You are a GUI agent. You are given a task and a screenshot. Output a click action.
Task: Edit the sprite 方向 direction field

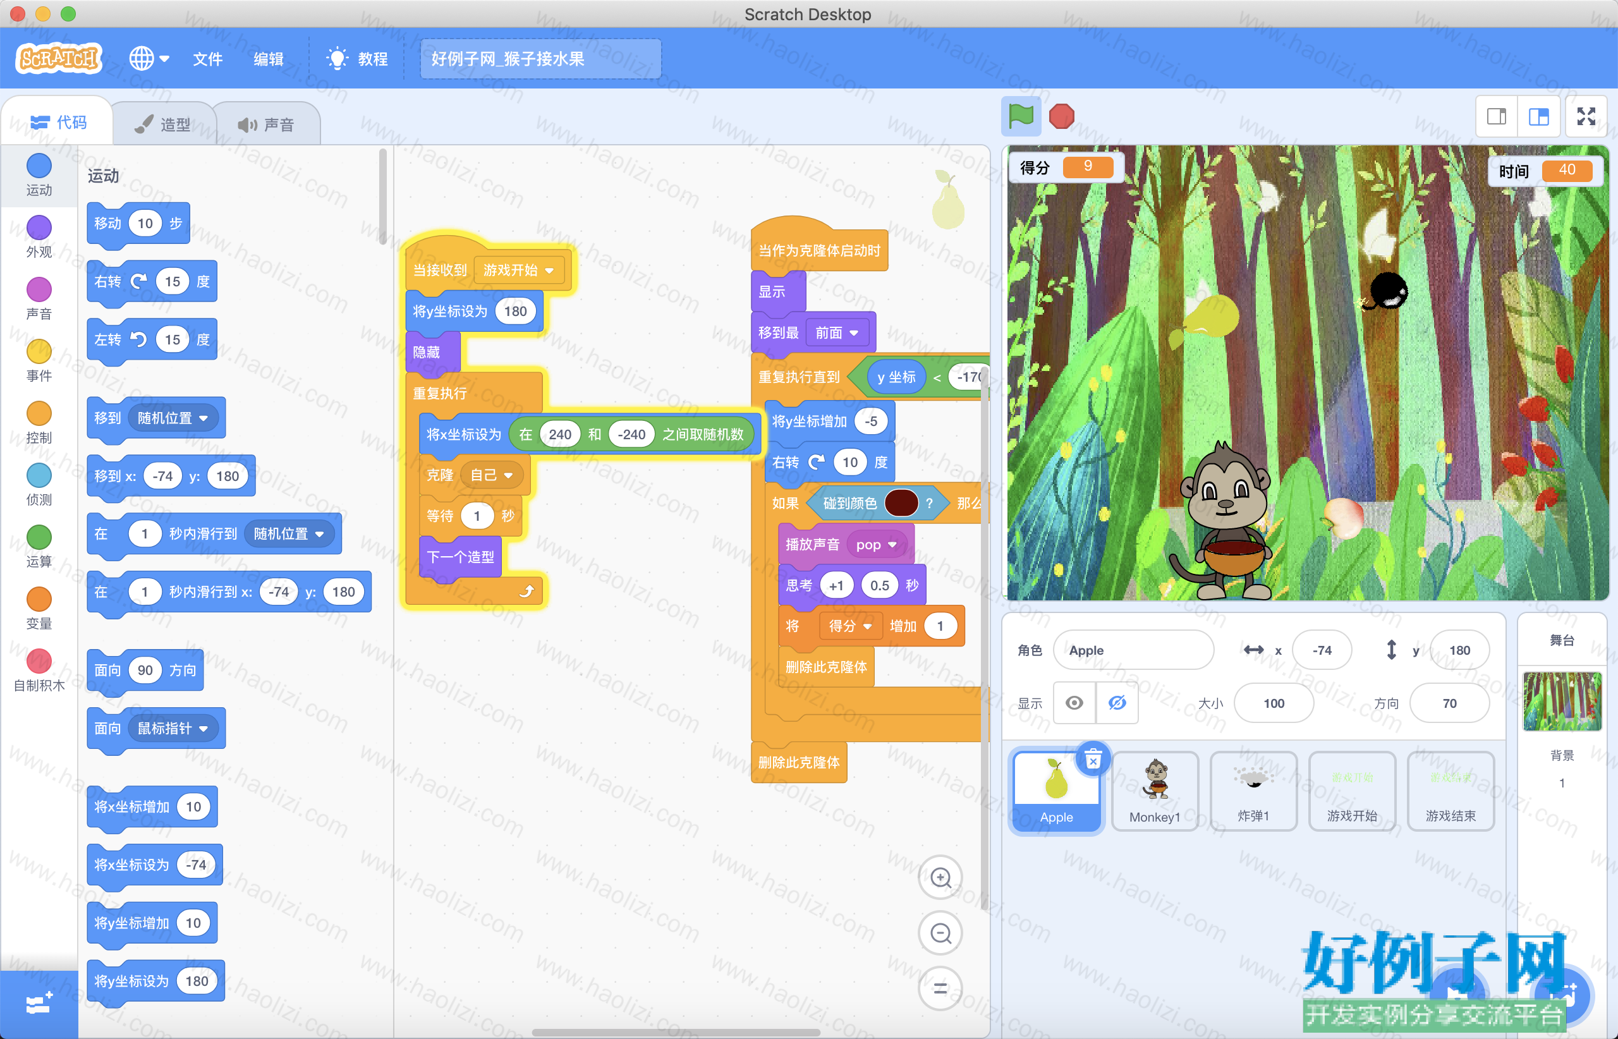[x=1449, y=703]
